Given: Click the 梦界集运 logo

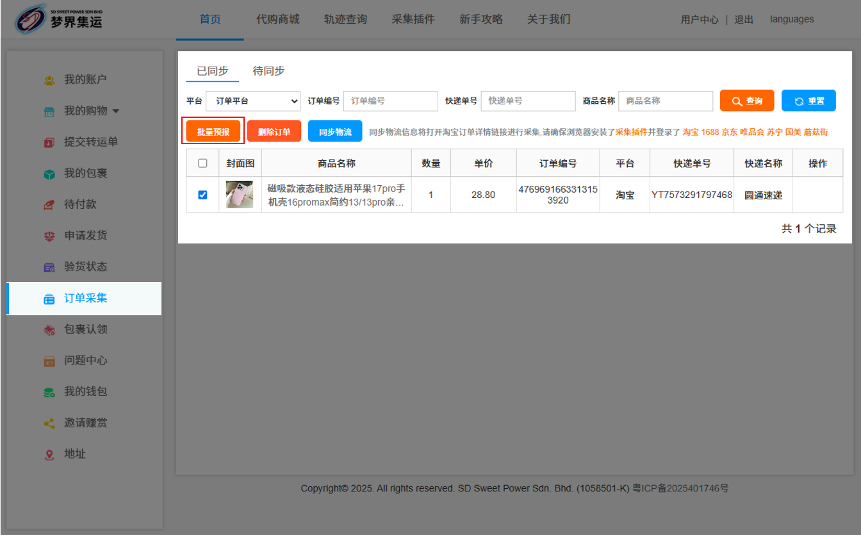Looking at the screenshot, I should coord(59,19).
